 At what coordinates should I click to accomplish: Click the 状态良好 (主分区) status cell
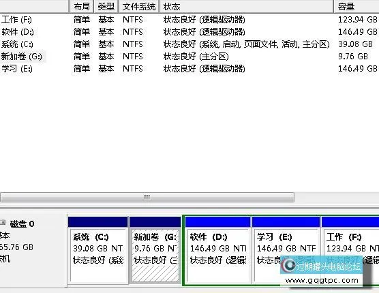196,57
